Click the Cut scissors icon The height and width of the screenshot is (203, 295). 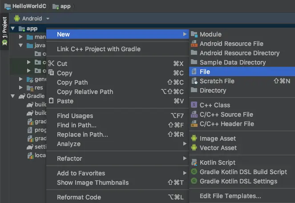[x=51, y=64]
